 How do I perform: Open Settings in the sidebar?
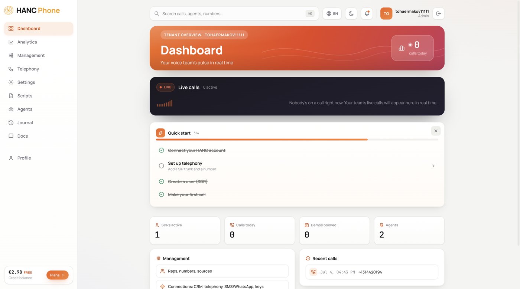(x=39, y=82)
